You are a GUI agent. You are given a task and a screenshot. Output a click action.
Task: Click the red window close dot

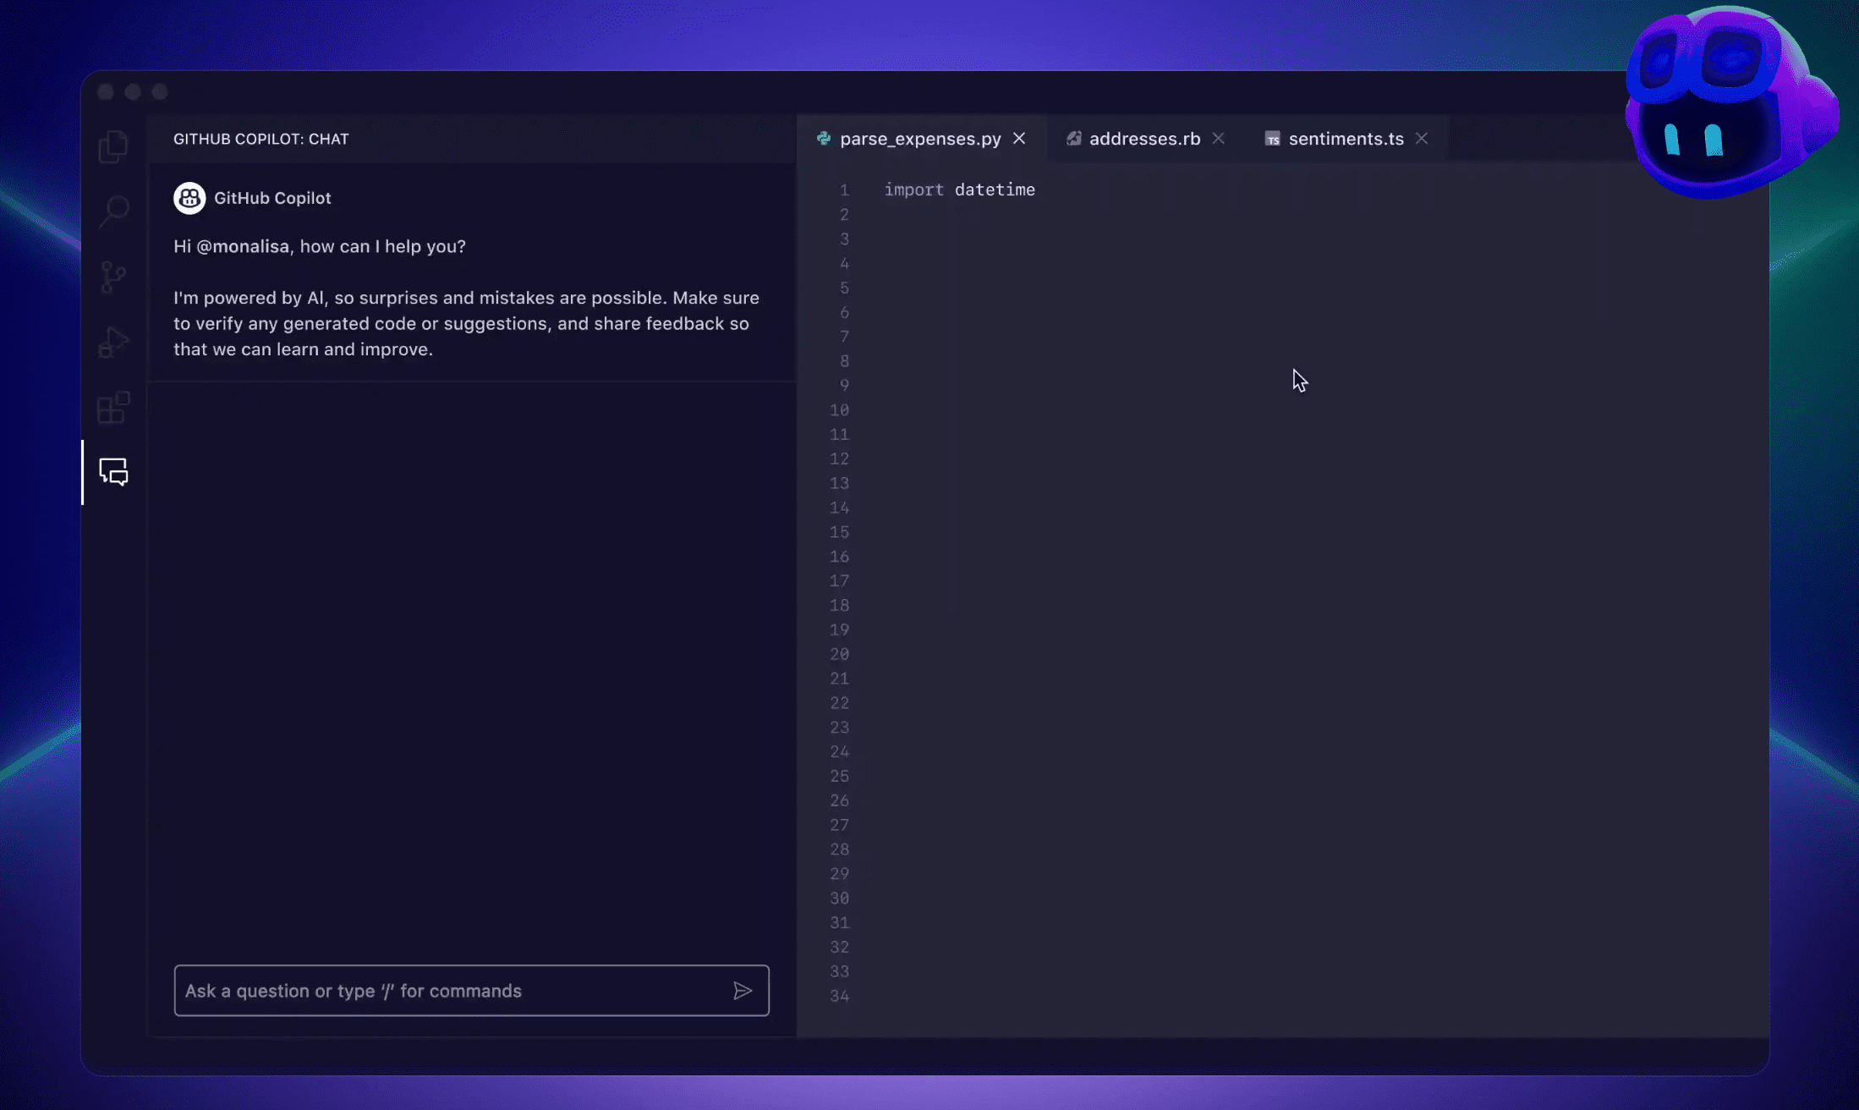[106, 91]
